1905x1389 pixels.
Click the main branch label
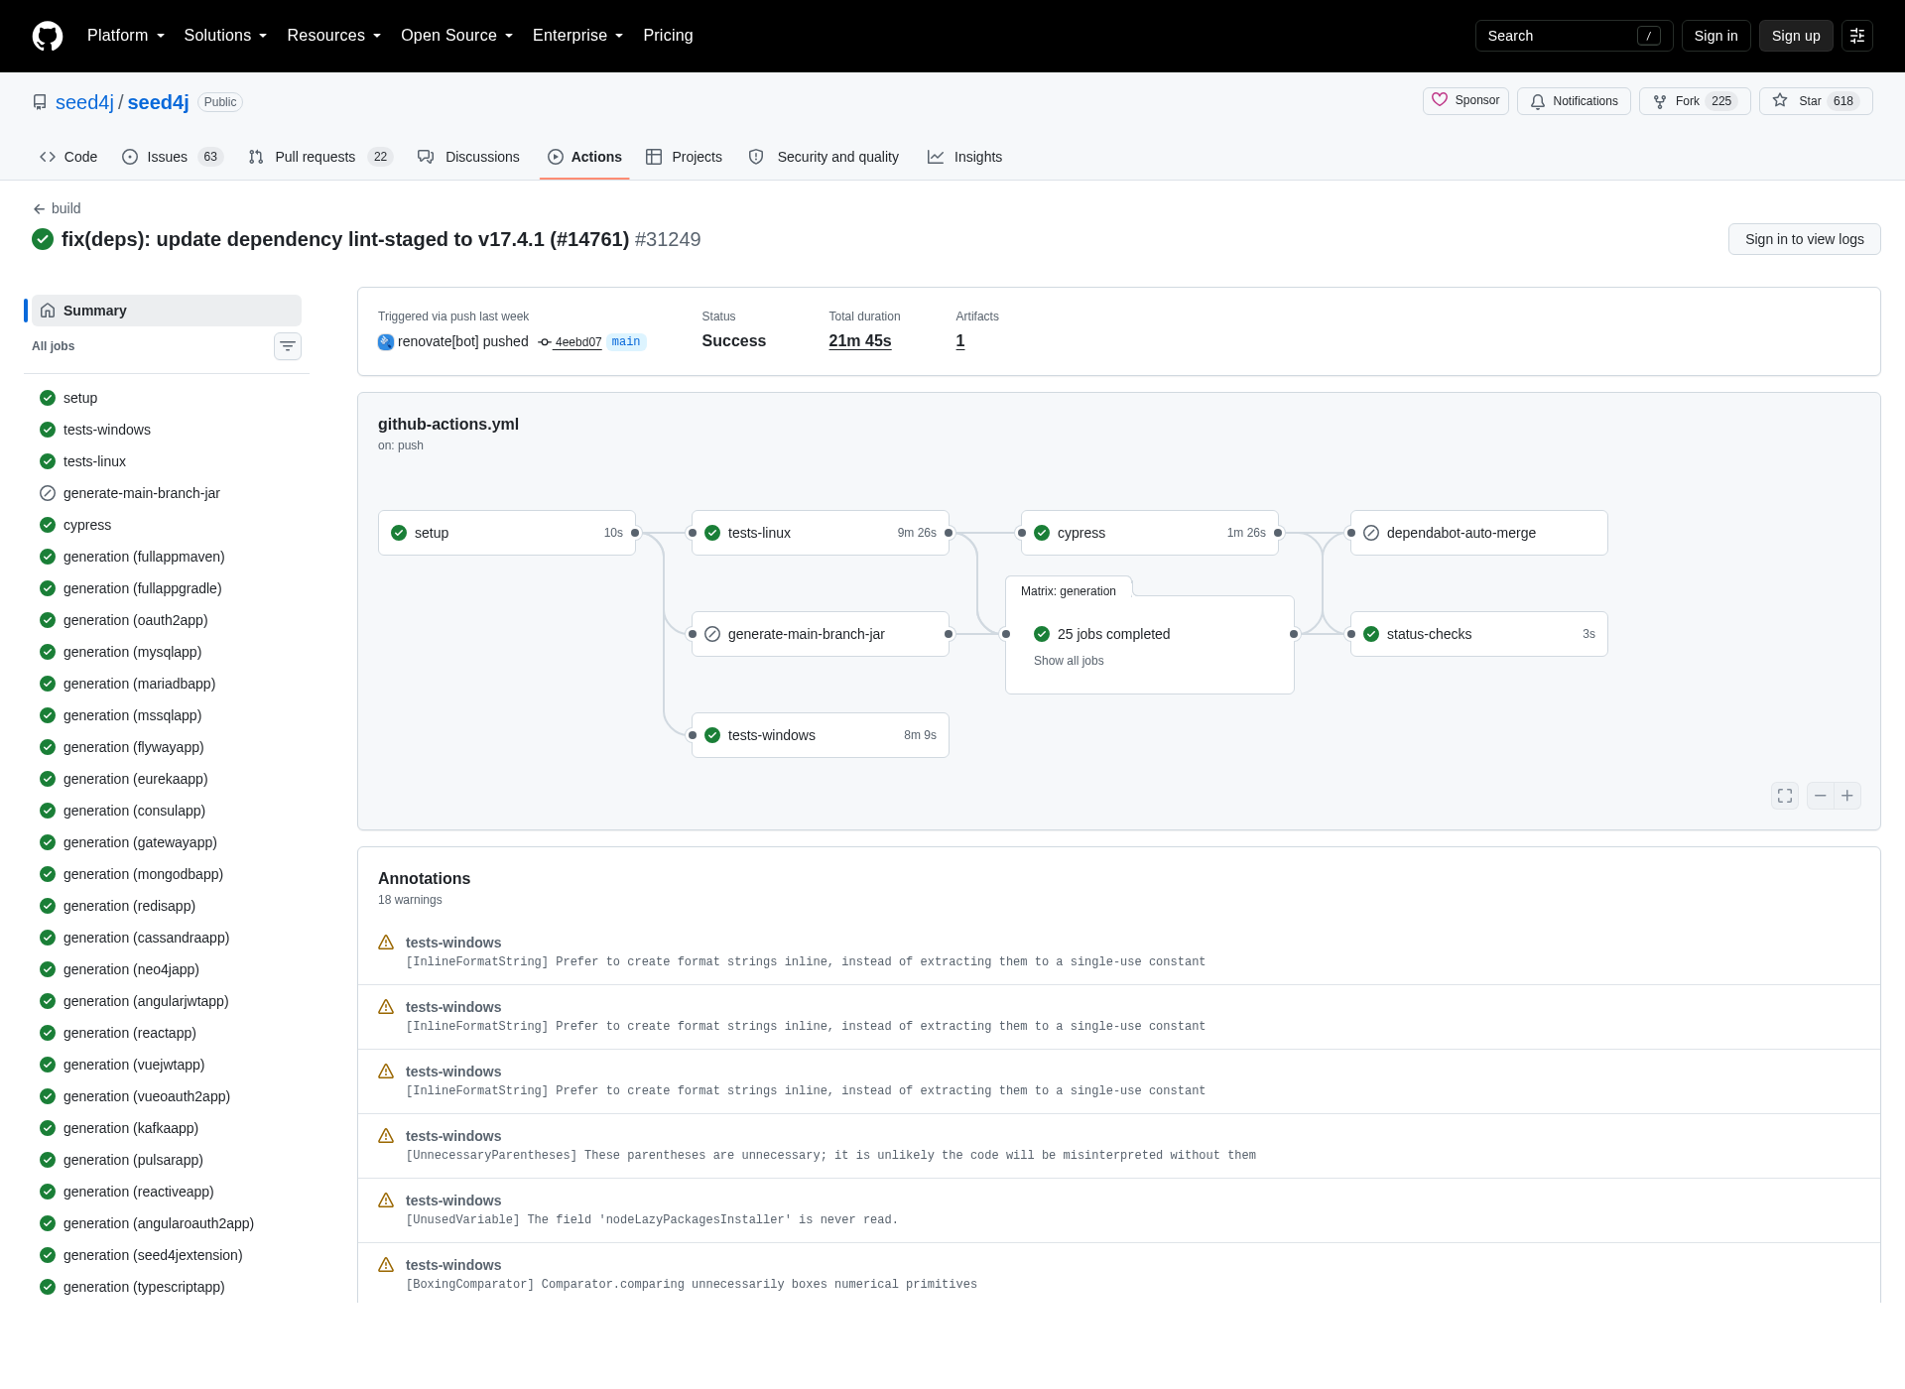tap(626, 341)
